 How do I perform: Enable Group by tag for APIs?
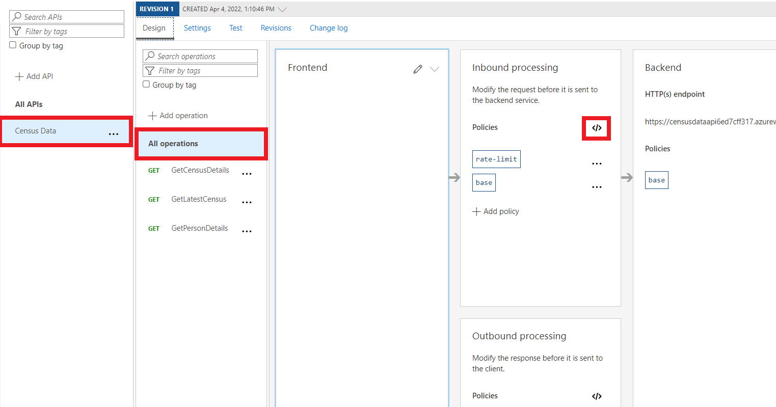tap(13, 45)
